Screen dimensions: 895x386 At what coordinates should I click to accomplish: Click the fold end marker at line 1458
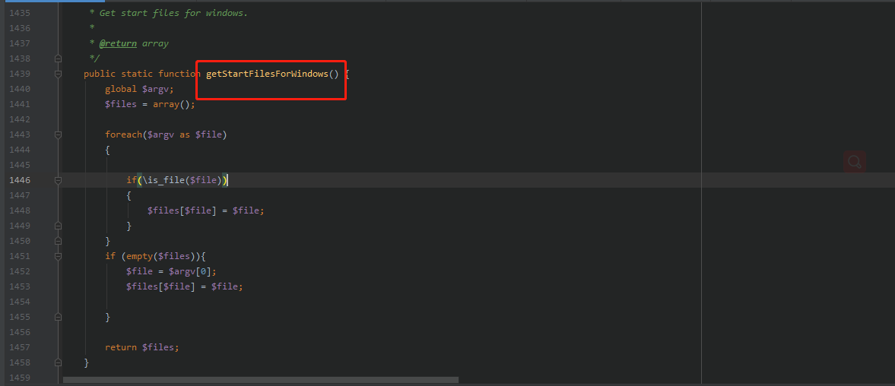tap(59, 362)
